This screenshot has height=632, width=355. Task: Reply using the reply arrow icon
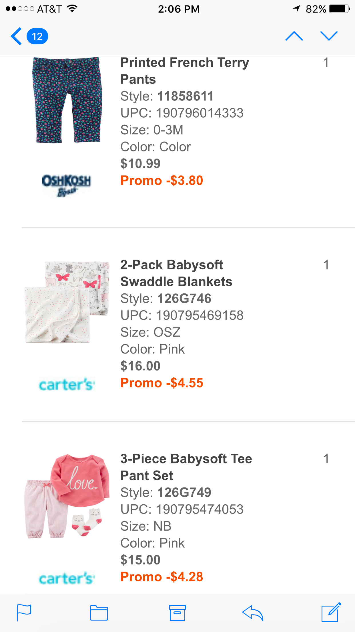click(x=252, y=613)
